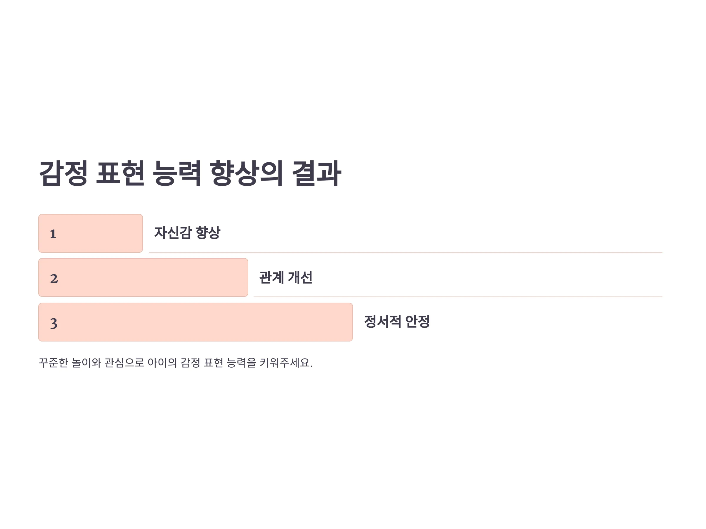Select the pink box numbered 1
706x529 pixels.
(91, 233)
